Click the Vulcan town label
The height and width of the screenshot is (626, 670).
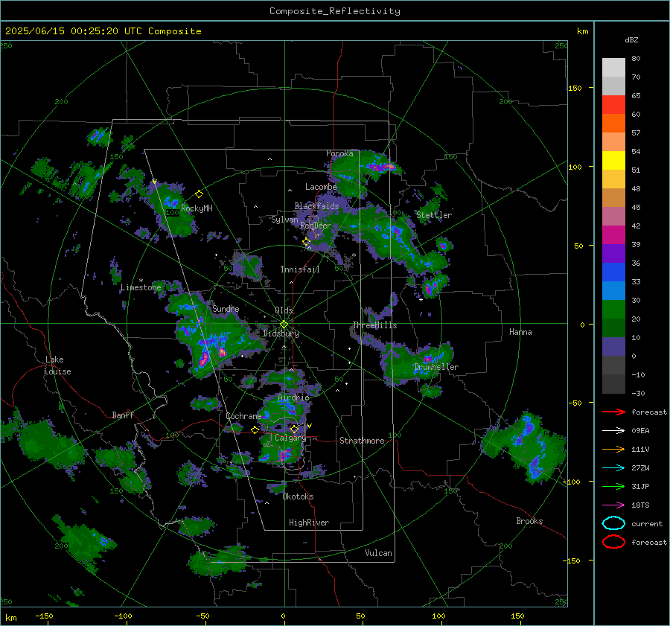pos(378,553)
